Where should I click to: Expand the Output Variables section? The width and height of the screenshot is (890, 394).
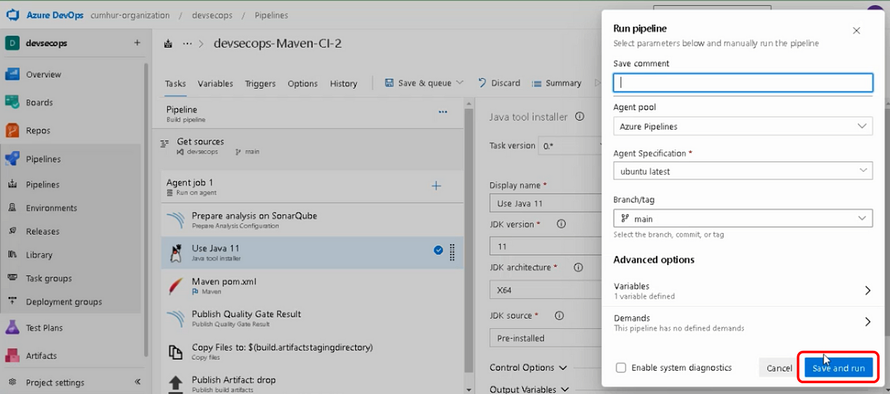pyautogui.click(x=530, y=389)
